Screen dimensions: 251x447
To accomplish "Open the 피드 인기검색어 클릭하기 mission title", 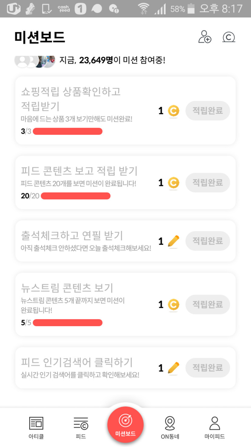I will [77, 362].
